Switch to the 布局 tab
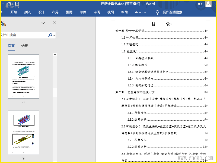 [55, 12]
